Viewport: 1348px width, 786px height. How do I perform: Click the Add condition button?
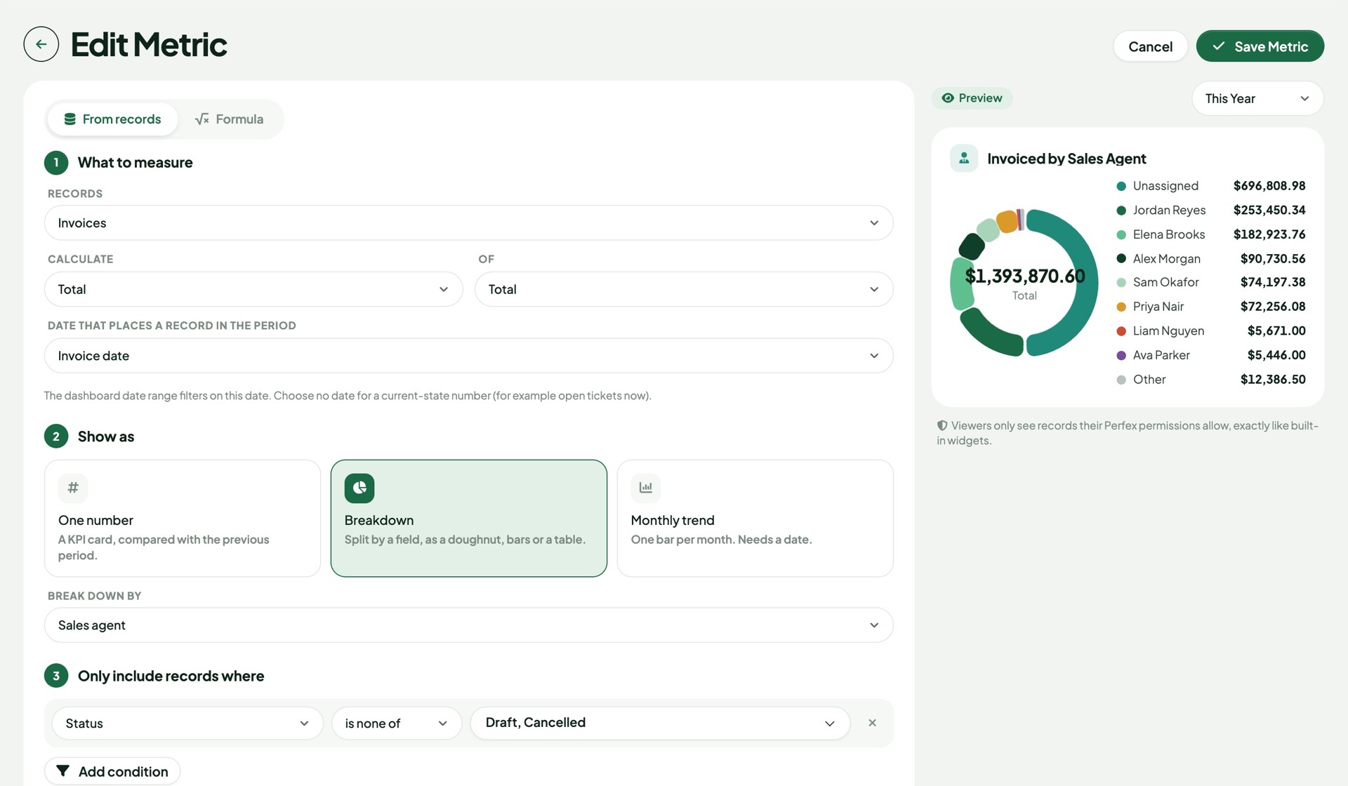click(x=112, y=771)
